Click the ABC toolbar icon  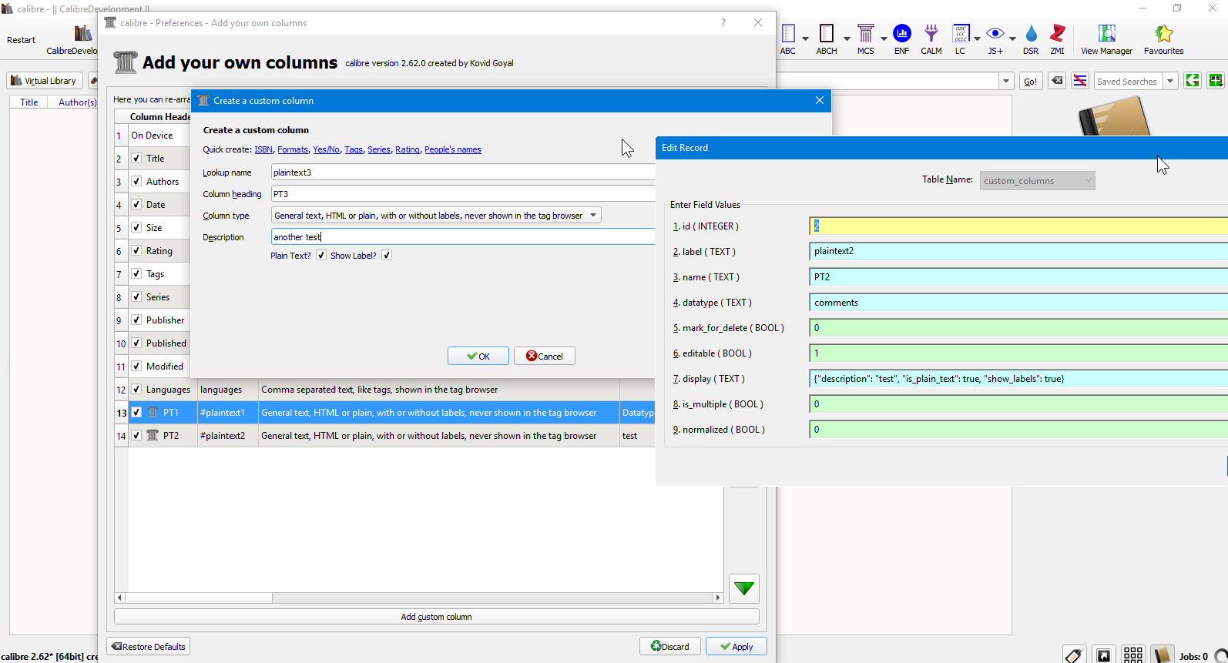coord(788,34)
